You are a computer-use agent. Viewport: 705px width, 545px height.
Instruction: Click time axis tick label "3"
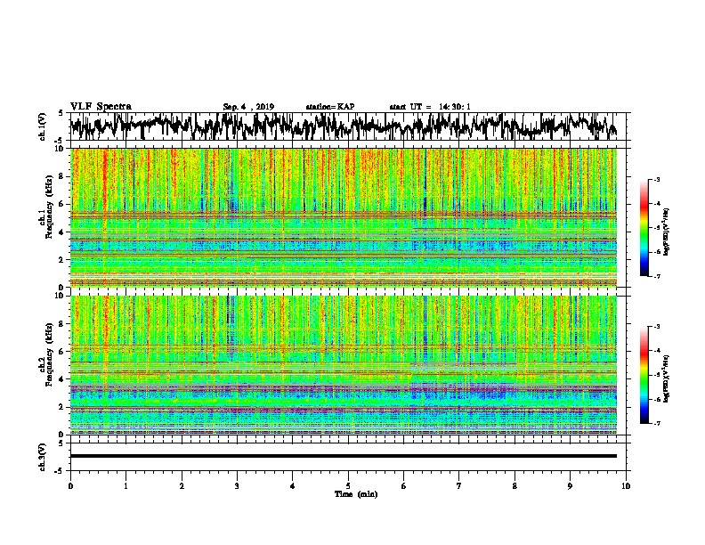pos(237,486)
